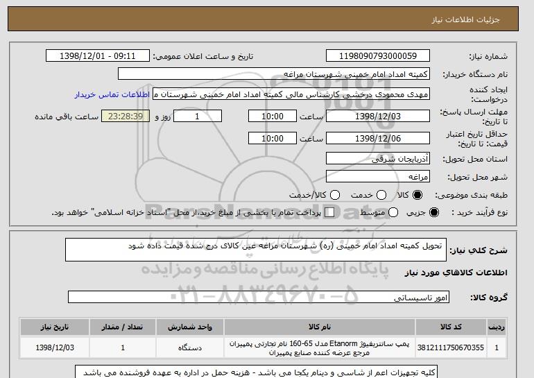Screen dimensions: 534x378
Task: Click the buyer organization name field
Action: pos(274,74)
